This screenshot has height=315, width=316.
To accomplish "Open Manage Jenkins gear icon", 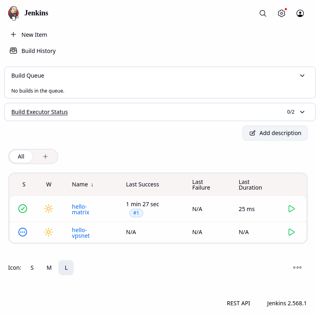I will [x=282, y=13].
